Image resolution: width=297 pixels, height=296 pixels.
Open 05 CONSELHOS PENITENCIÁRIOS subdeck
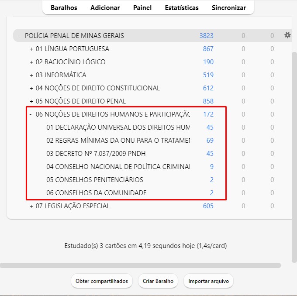(x=95, y=179)
